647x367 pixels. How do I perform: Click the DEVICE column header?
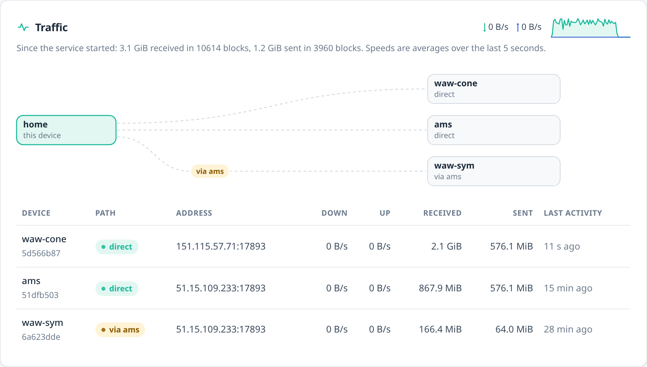click(36, 213)
